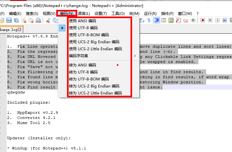This screenshot has height=152, width=232.
Task: Click the Cut scissors icon
Action: (x=48, y=20)
